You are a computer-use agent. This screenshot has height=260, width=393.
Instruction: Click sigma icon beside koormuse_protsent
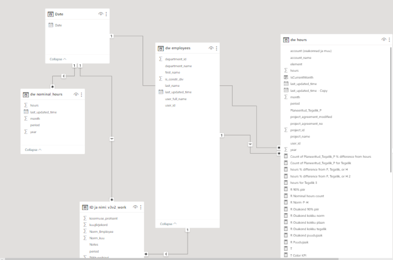click(x=85, y=218)
